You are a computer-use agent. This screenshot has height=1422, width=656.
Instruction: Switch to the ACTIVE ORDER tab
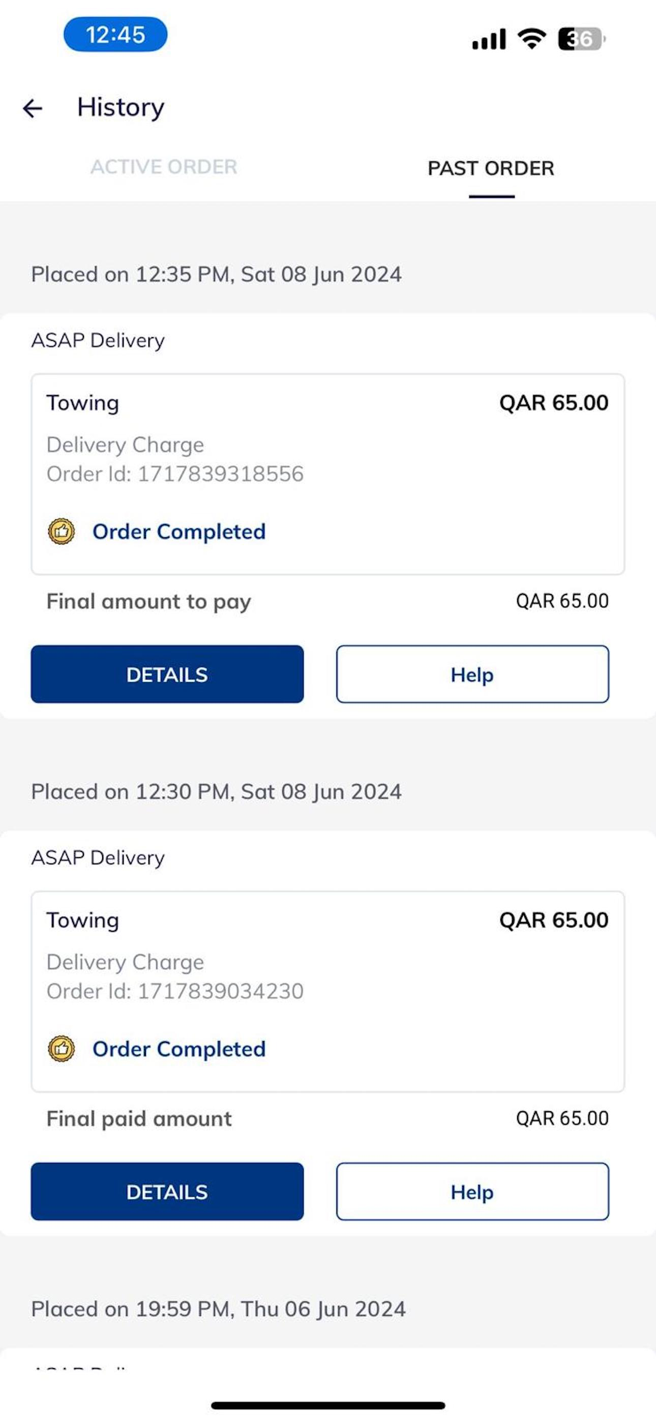[164, 167]
